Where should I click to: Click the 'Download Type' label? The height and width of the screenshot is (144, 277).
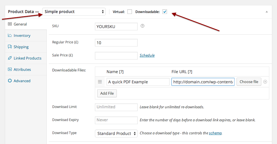coord(64,133)
